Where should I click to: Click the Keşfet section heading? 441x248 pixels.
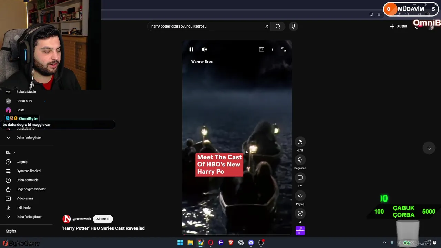tap(11, 231)
